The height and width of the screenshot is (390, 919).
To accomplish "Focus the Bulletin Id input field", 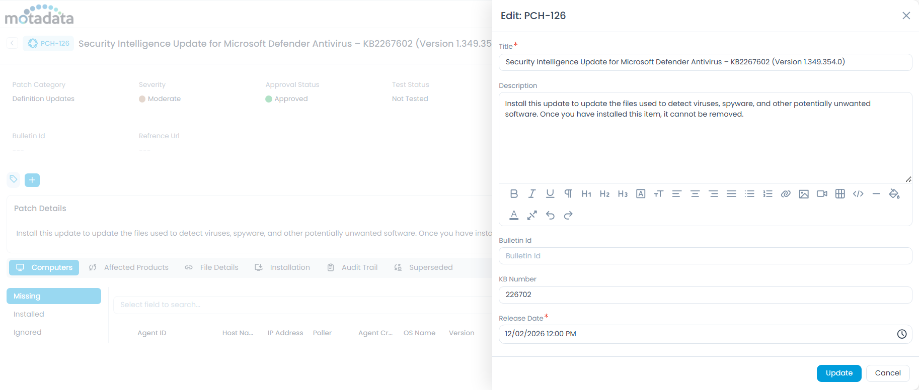I will click(705, 256).
